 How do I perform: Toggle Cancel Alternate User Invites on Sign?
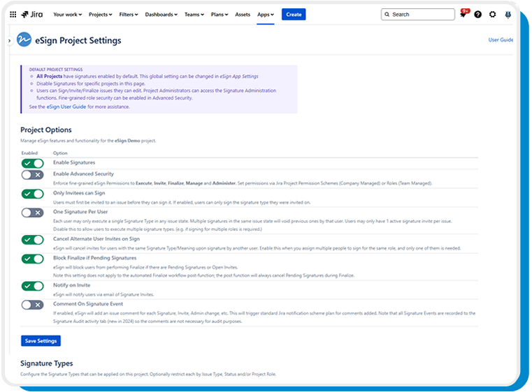[33, 240]
